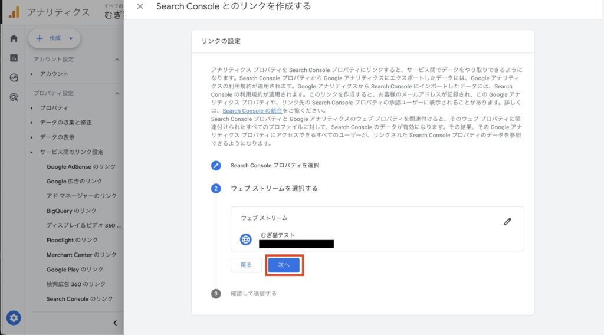Image resolution: width=604 pixels, height=335 pixels.
Task: Collapse サービス間のリンク設定 item
Action: click(x=32, y=152)
